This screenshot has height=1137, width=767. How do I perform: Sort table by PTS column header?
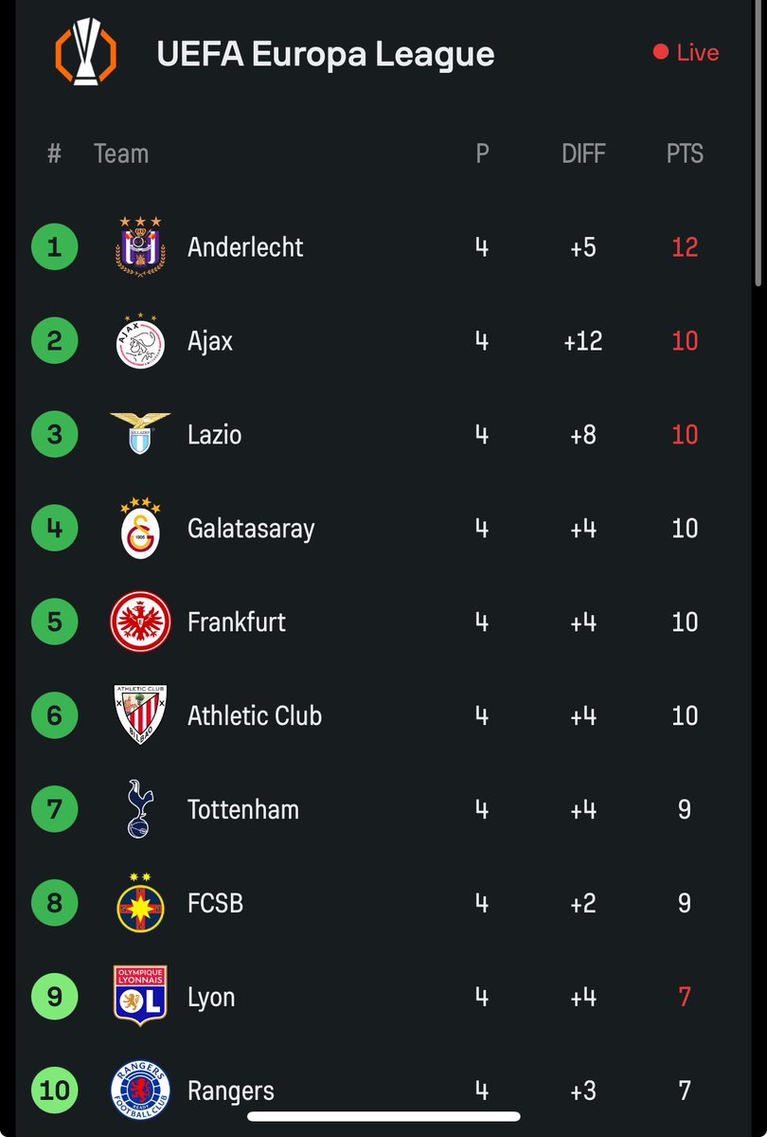pos(685,153)
